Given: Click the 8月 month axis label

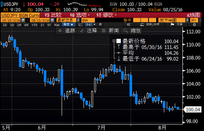Looking at the screenshot, I should click(162, 128).
